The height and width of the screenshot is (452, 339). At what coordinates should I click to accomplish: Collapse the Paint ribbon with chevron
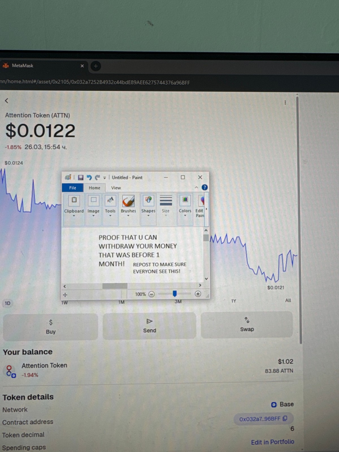point(196,187)
